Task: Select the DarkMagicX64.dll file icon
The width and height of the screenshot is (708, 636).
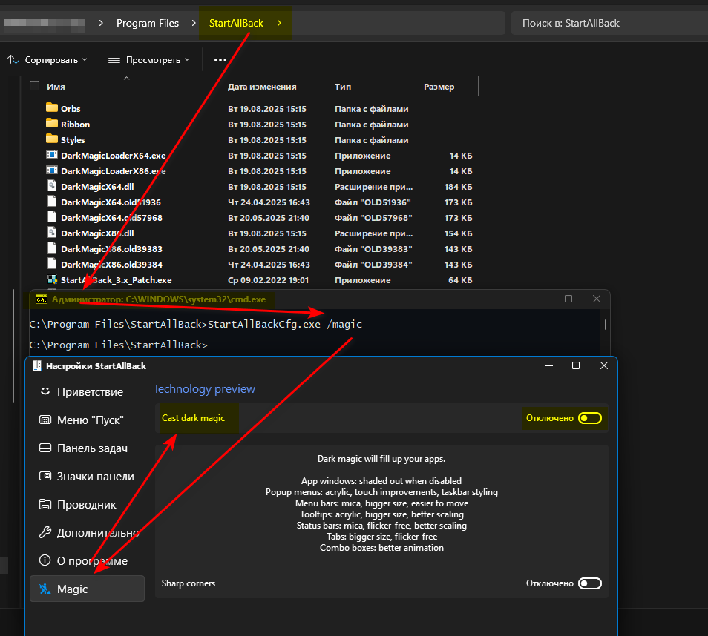Action: pos(52,186)
